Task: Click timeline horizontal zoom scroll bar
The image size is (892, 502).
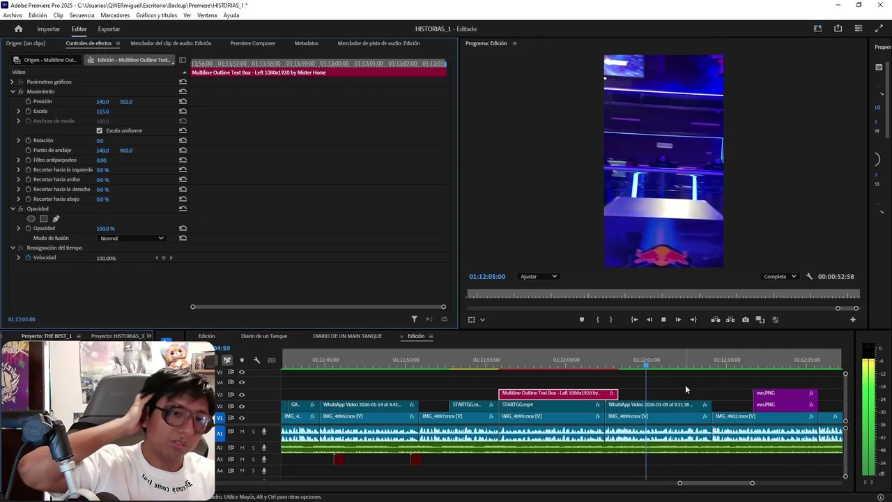Action: [x=716, y=483]
